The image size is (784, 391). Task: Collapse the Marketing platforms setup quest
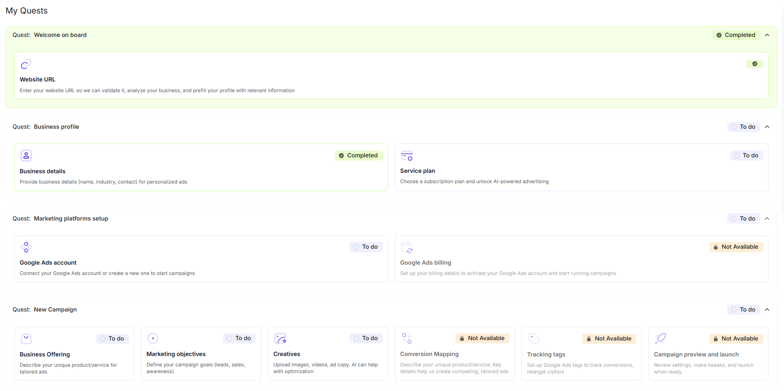[767, 219]
